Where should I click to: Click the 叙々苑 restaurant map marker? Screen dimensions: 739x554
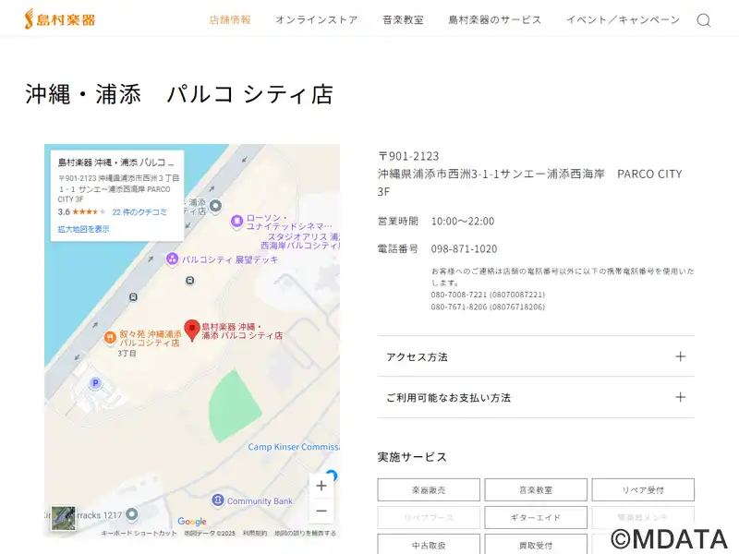click(x=110, y=337)
